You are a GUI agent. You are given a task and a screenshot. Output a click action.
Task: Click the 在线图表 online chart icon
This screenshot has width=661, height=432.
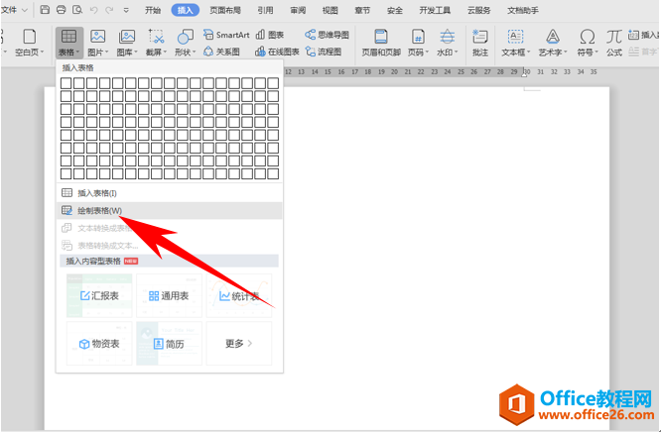click(x=277, y=52)
